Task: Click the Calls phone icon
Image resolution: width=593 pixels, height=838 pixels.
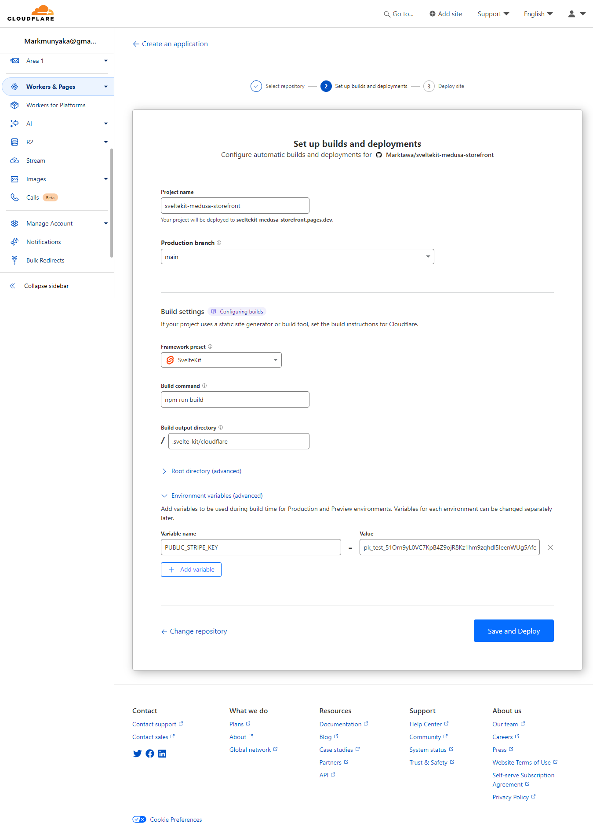Action: [15, 197]
